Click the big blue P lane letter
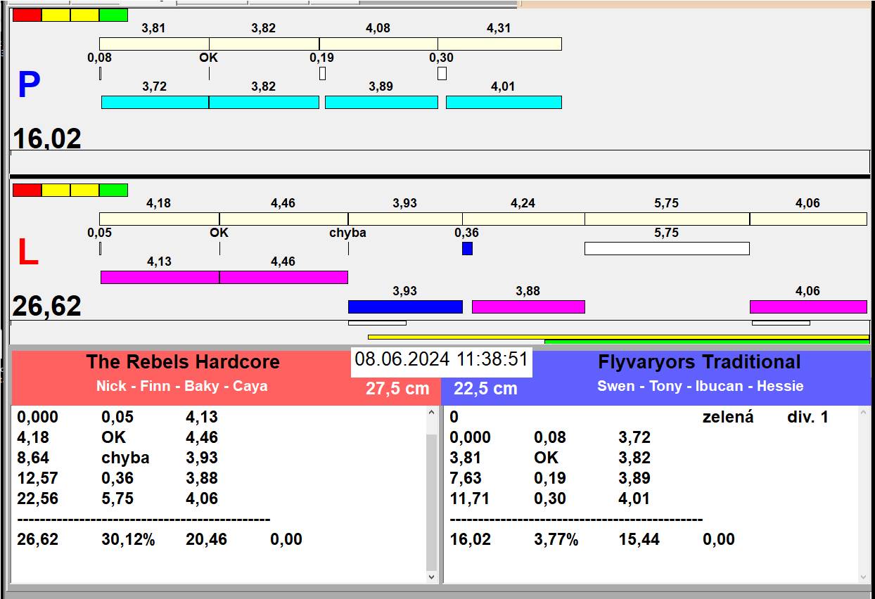Screen dimensions: 875x599 click(x=29, y=86)
